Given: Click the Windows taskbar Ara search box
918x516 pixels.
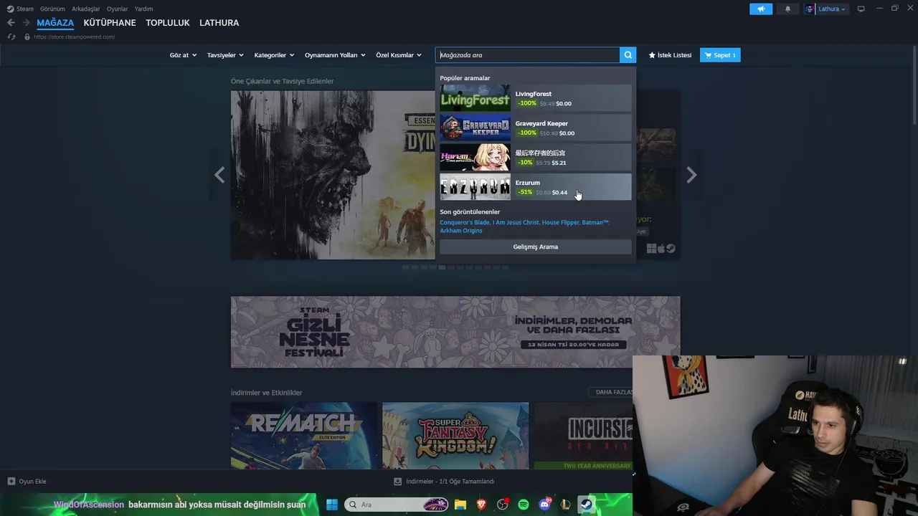Looking at the screenshot, I should 397,505.
